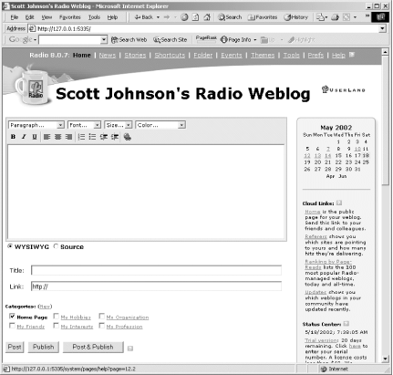Open the Stories link in Radio navigation

[x=135, y=55]
